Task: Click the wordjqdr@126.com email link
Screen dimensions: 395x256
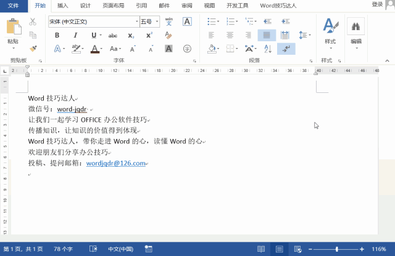Action: click(116, 163)
